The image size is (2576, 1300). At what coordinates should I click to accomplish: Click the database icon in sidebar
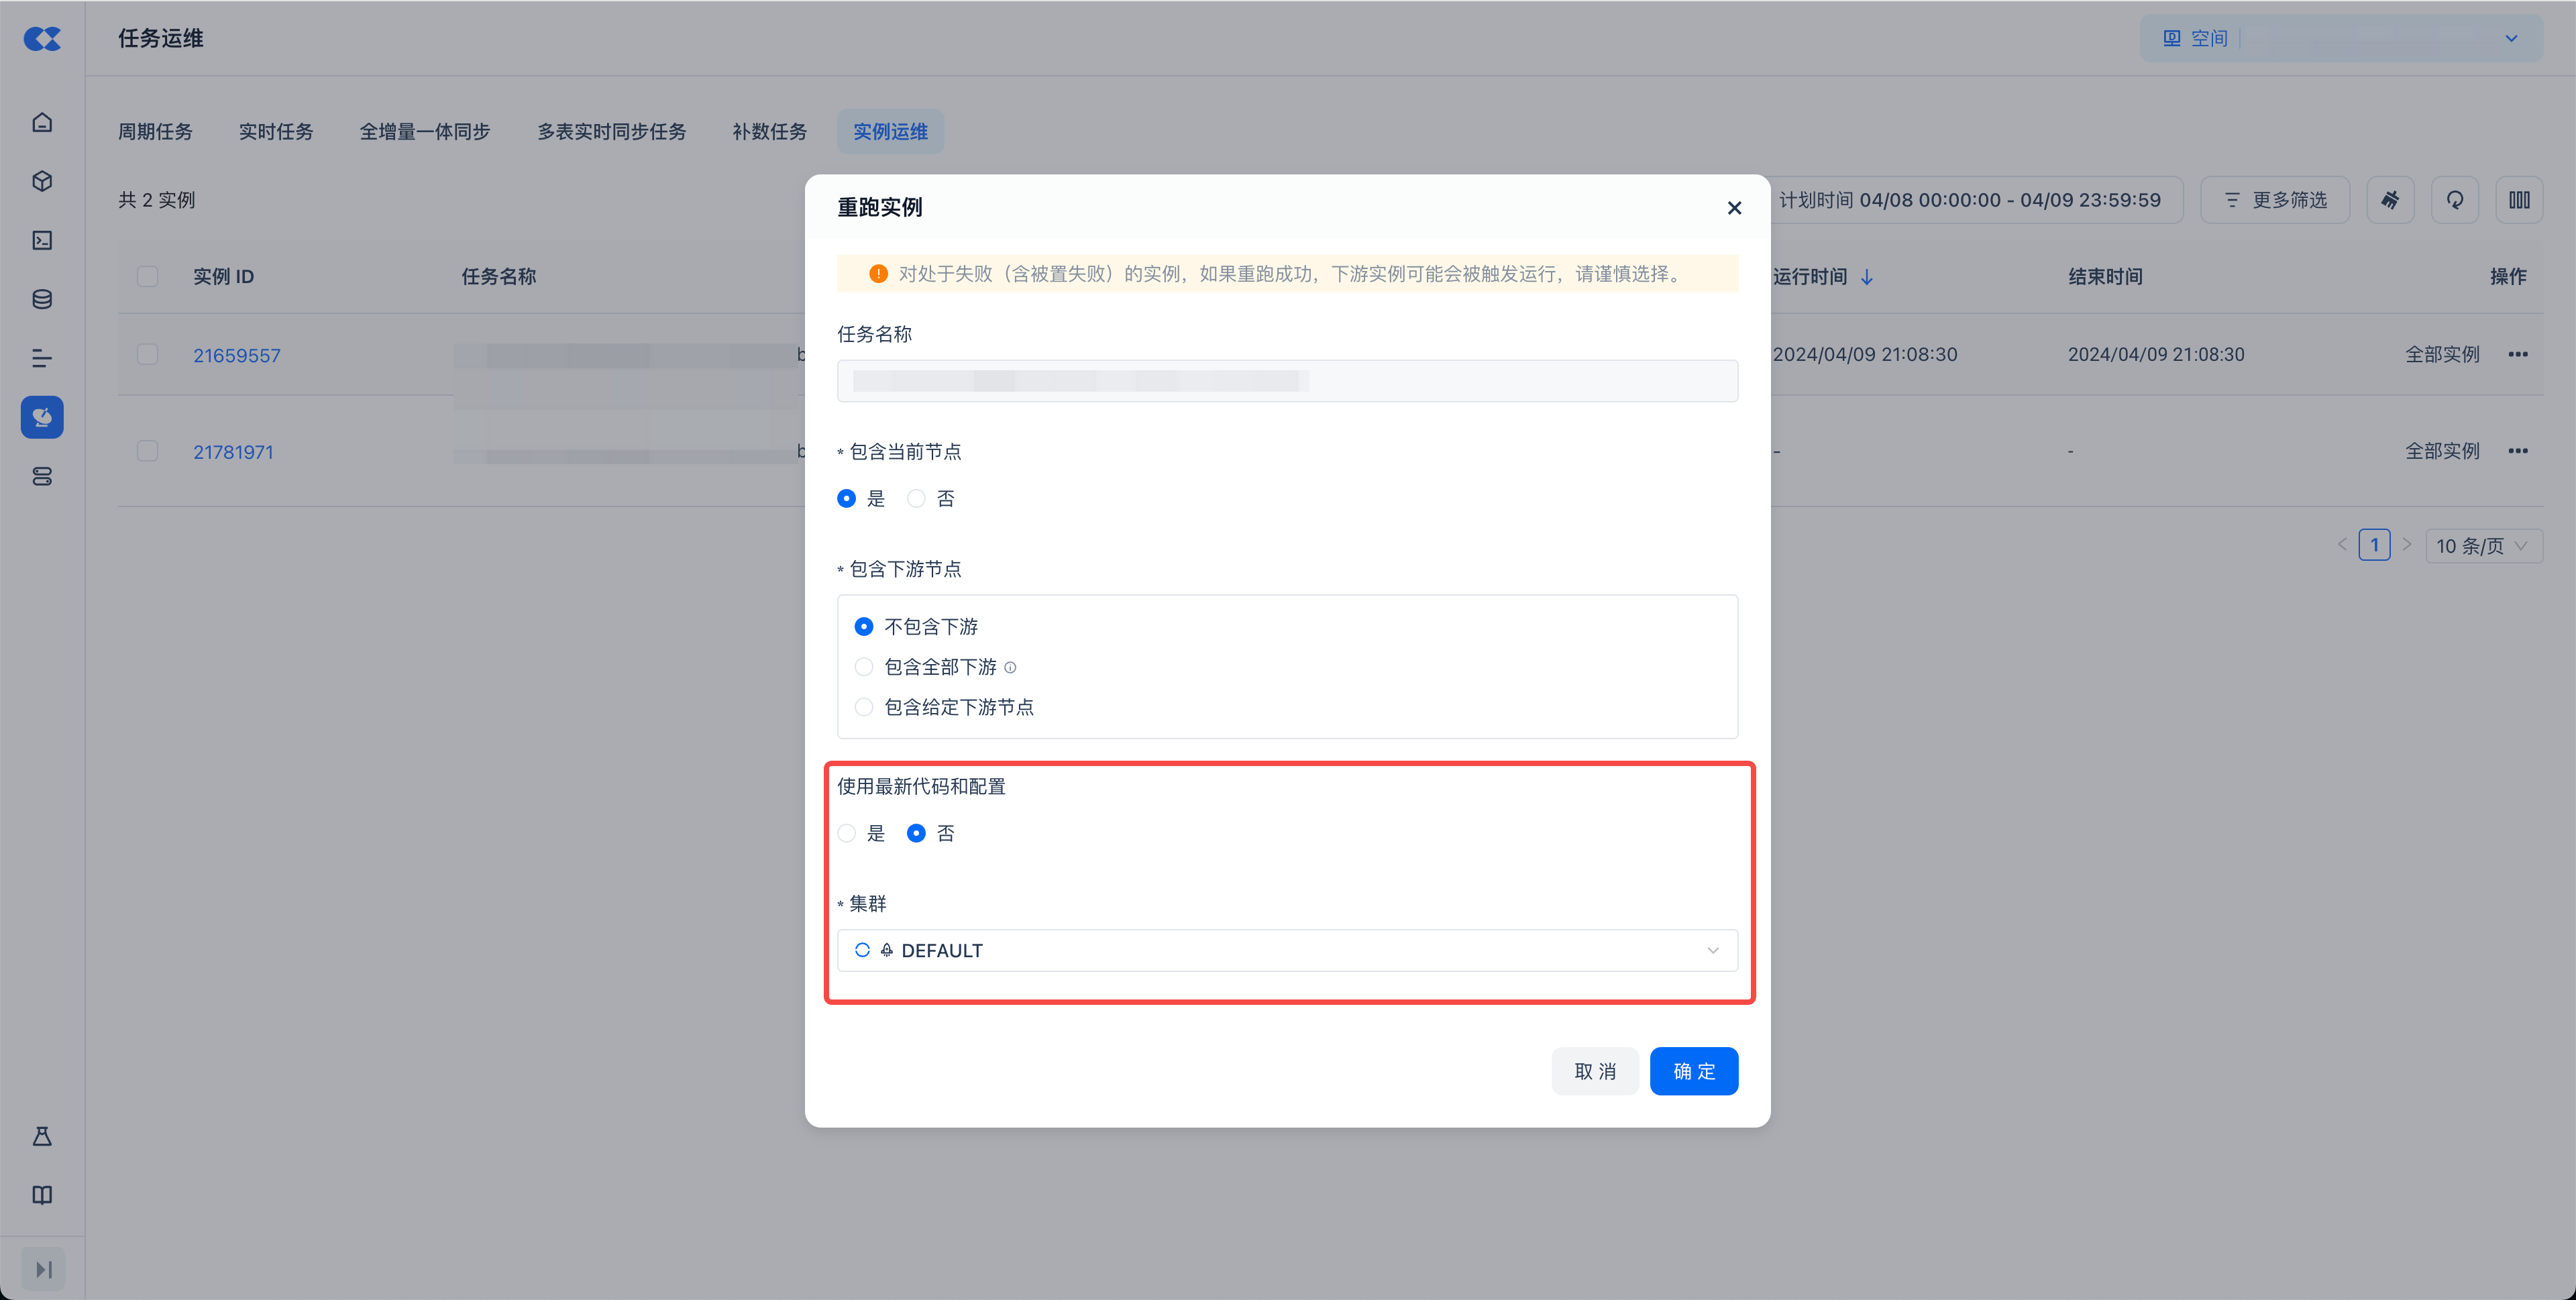point(42,299)
